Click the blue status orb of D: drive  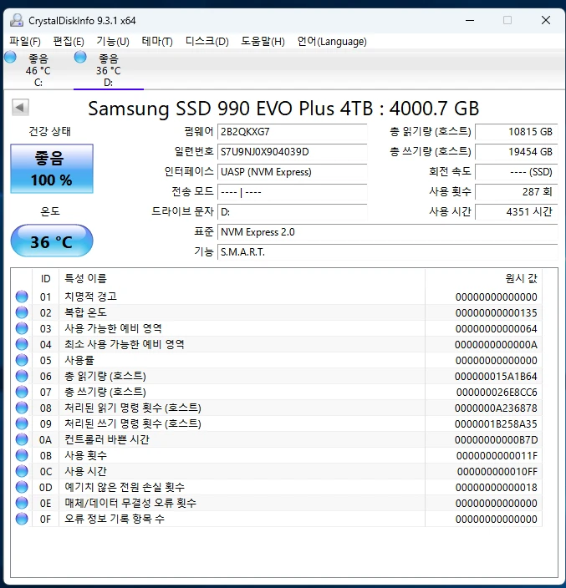(x=80, y=58)
